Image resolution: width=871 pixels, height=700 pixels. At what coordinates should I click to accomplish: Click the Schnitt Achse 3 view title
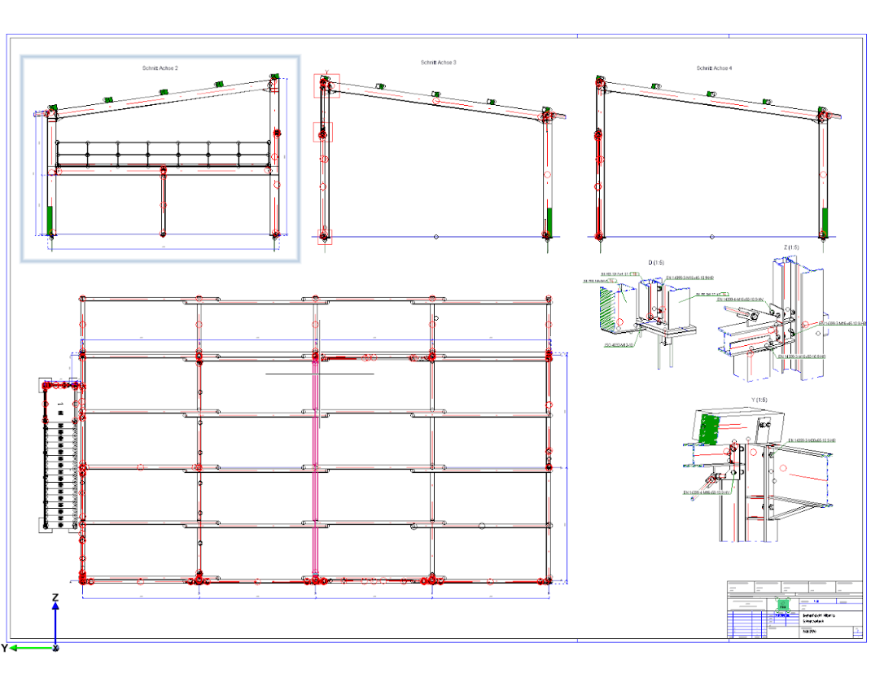click(x=438, y=62)
